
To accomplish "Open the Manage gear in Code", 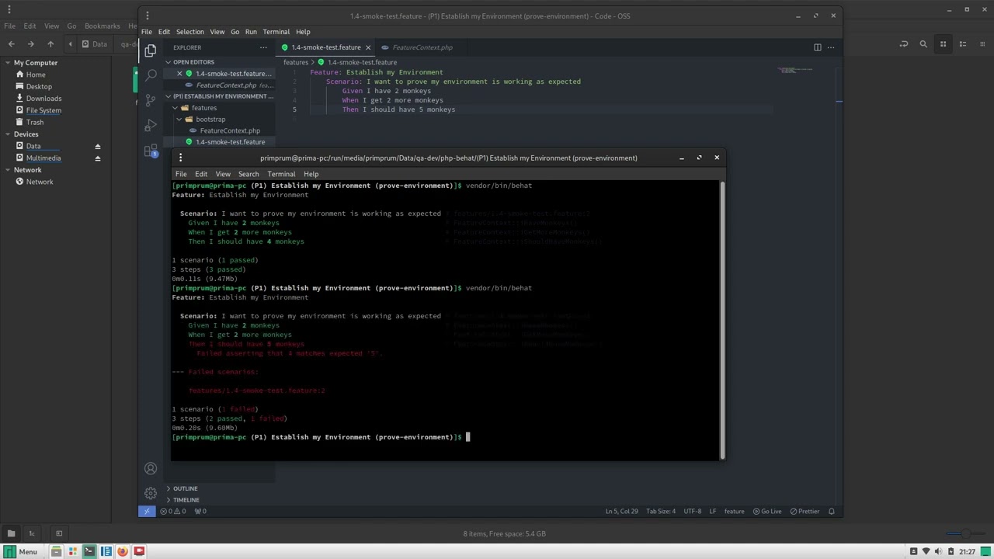I will tap(151, 493).
